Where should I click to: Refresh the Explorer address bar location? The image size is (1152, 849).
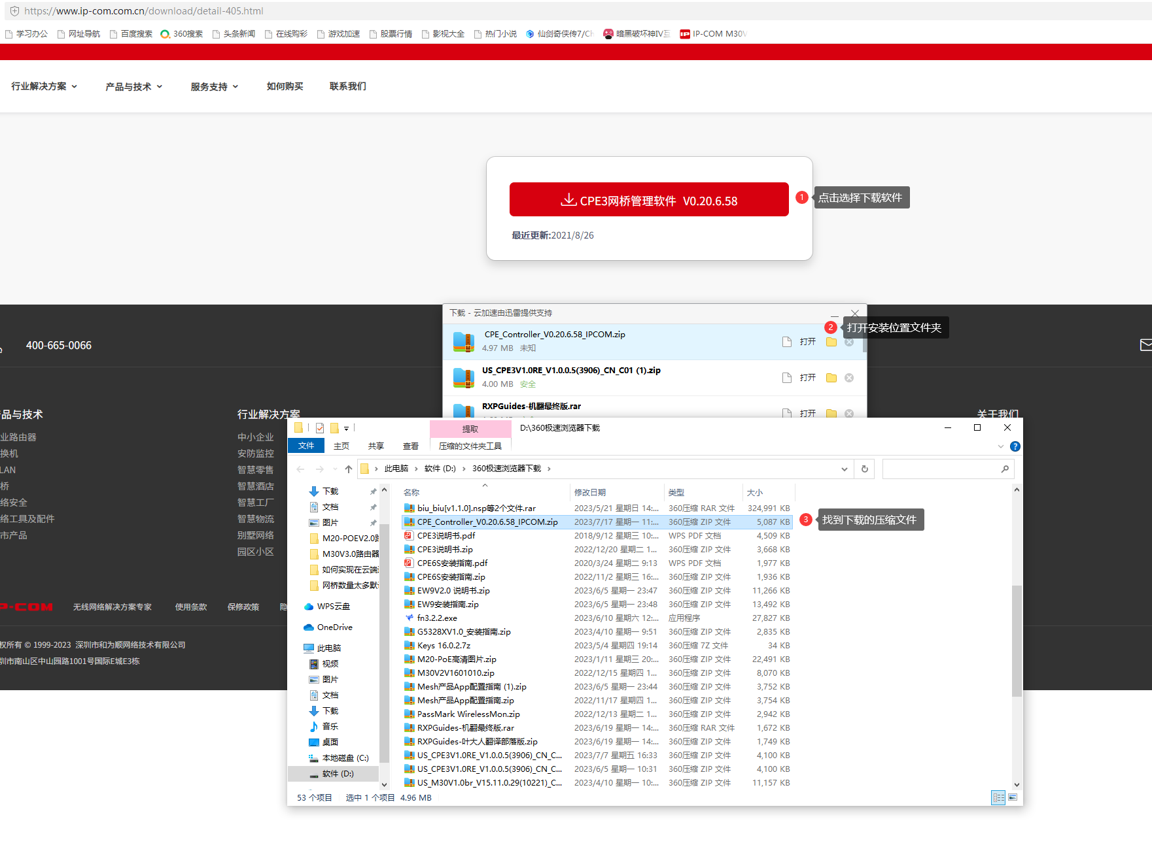(x=864, y=469)
